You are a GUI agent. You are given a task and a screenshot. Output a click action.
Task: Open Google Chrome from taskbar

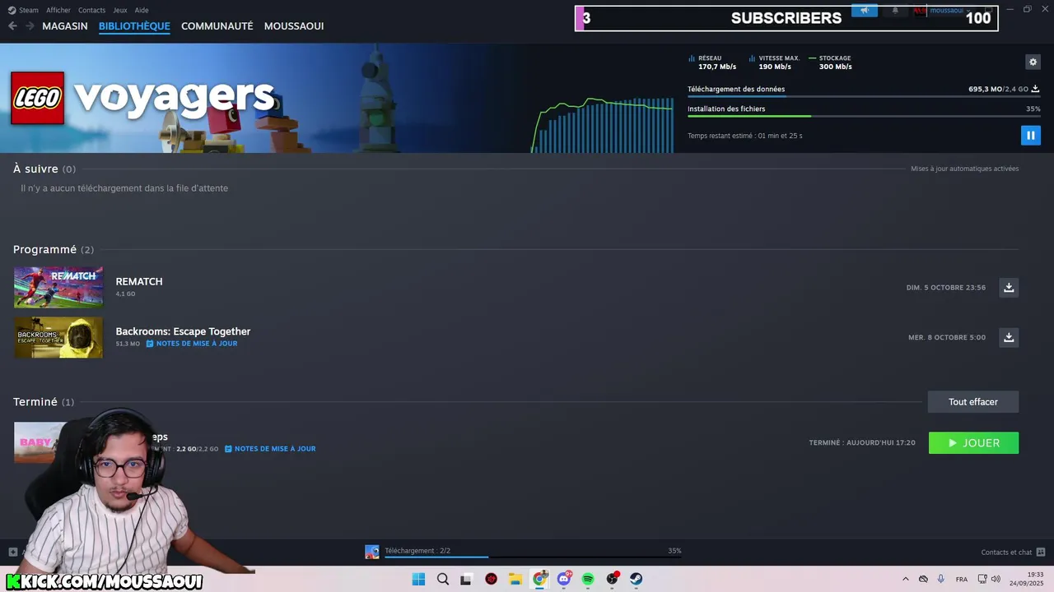click(539, 579)
